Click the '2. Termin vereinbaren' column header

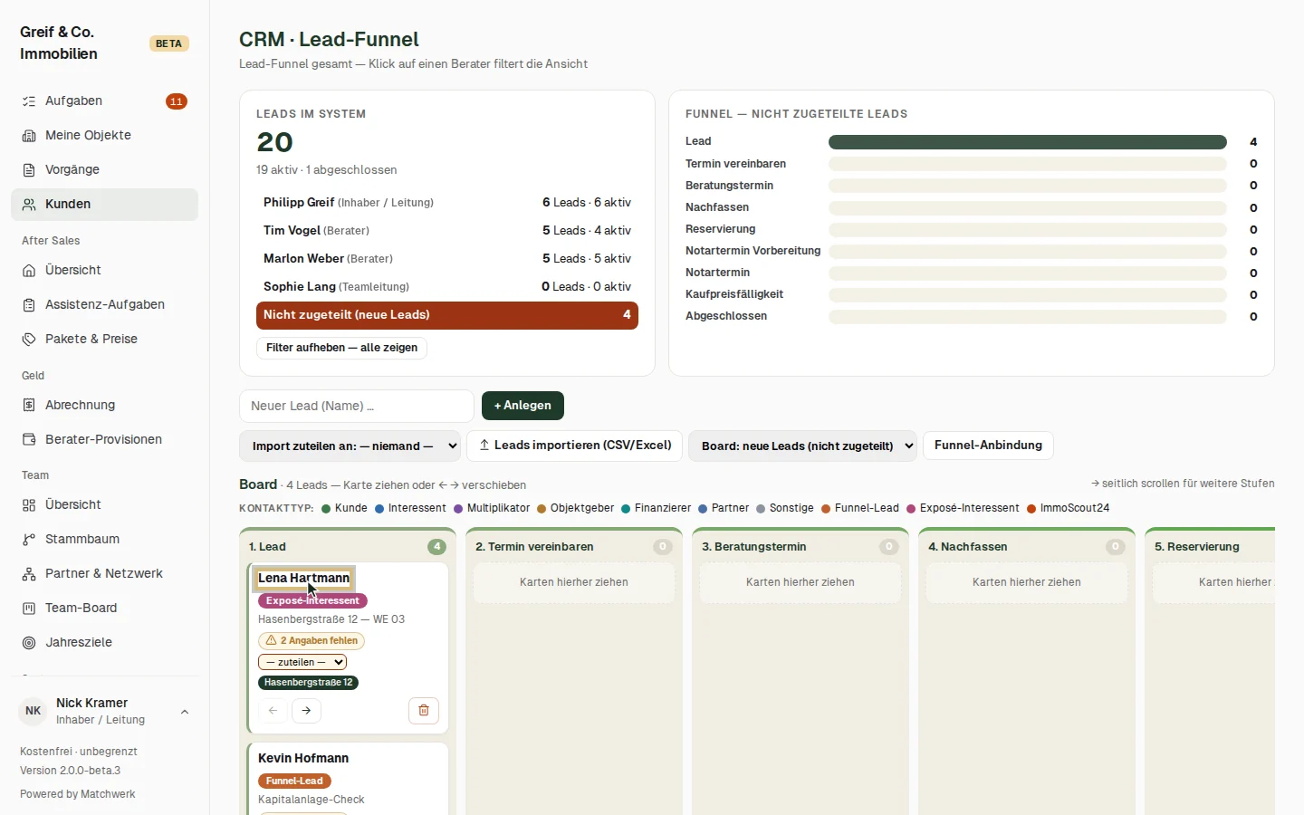[x=574, y=547]
